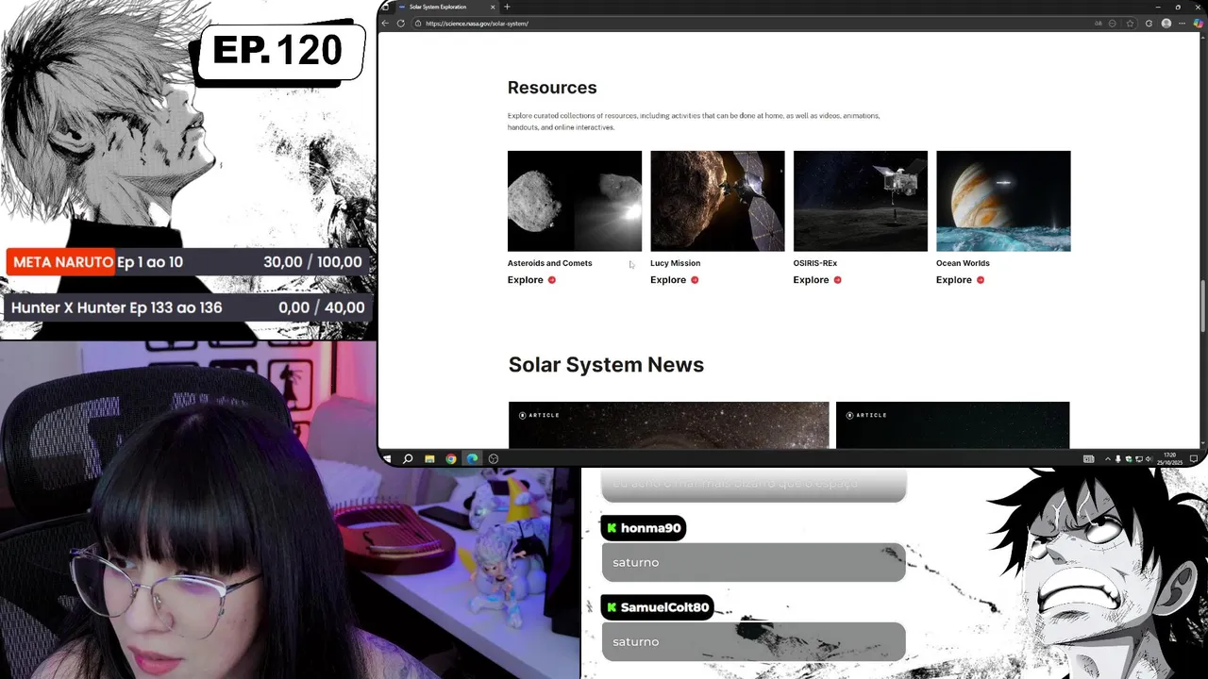Open the second Solar System News article card

(953, 425)
